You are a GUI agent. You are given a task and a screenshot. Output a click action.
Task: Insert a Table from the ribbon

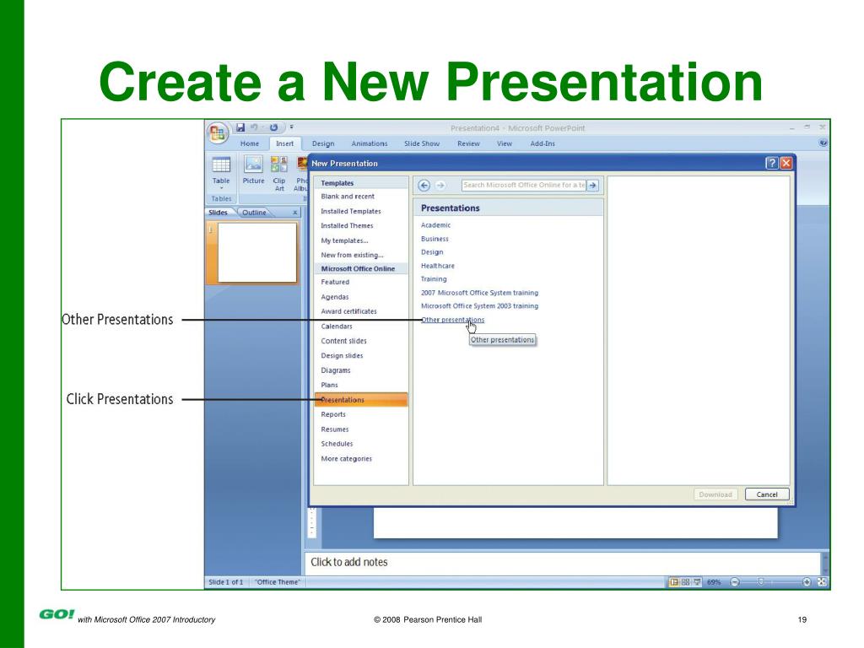221,170
